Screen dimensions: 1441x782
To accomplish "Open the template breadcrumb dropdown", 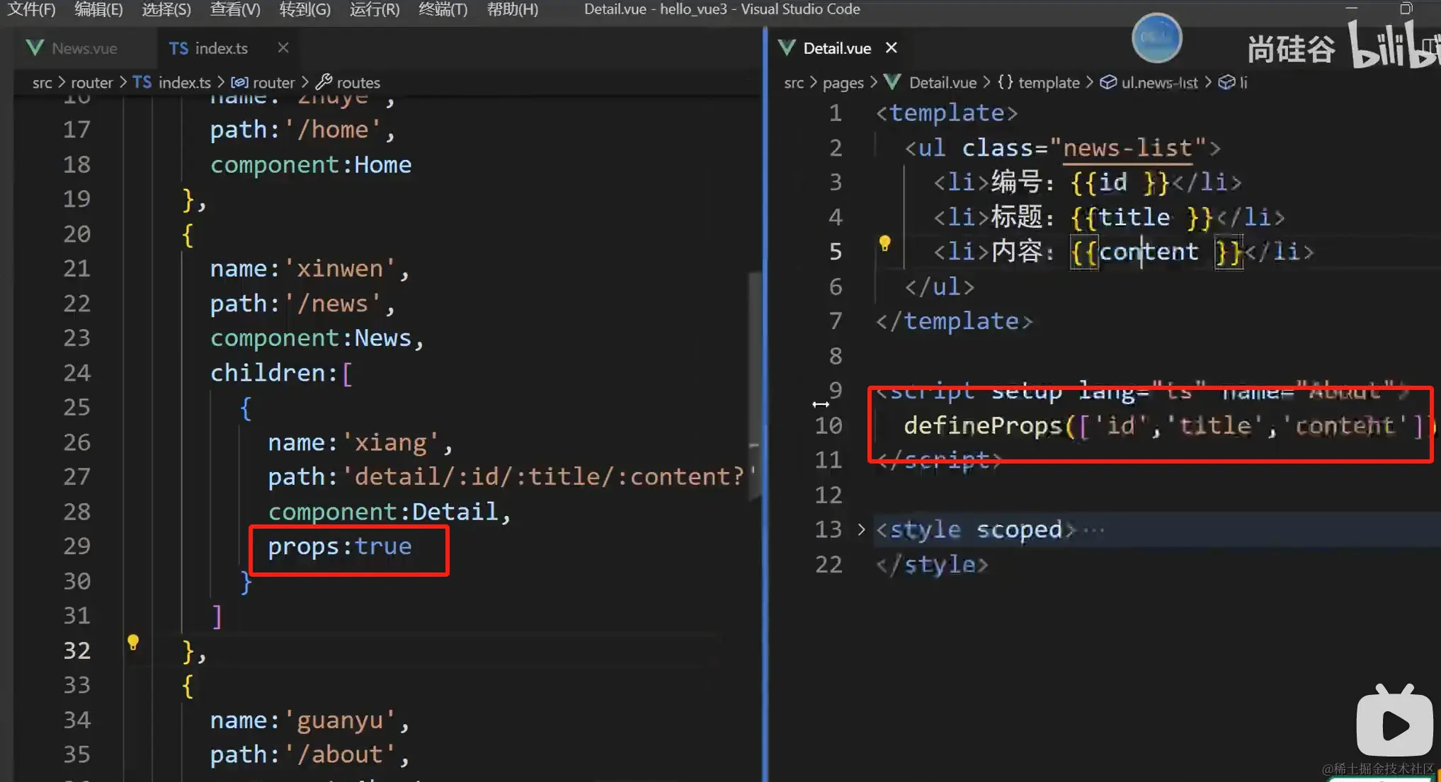I will [x=1048, y=82].
